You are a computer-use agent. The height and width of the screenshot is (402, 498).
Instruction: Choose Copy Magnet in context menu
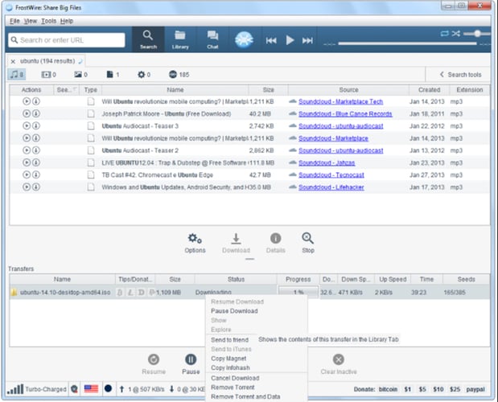point(229,358)
